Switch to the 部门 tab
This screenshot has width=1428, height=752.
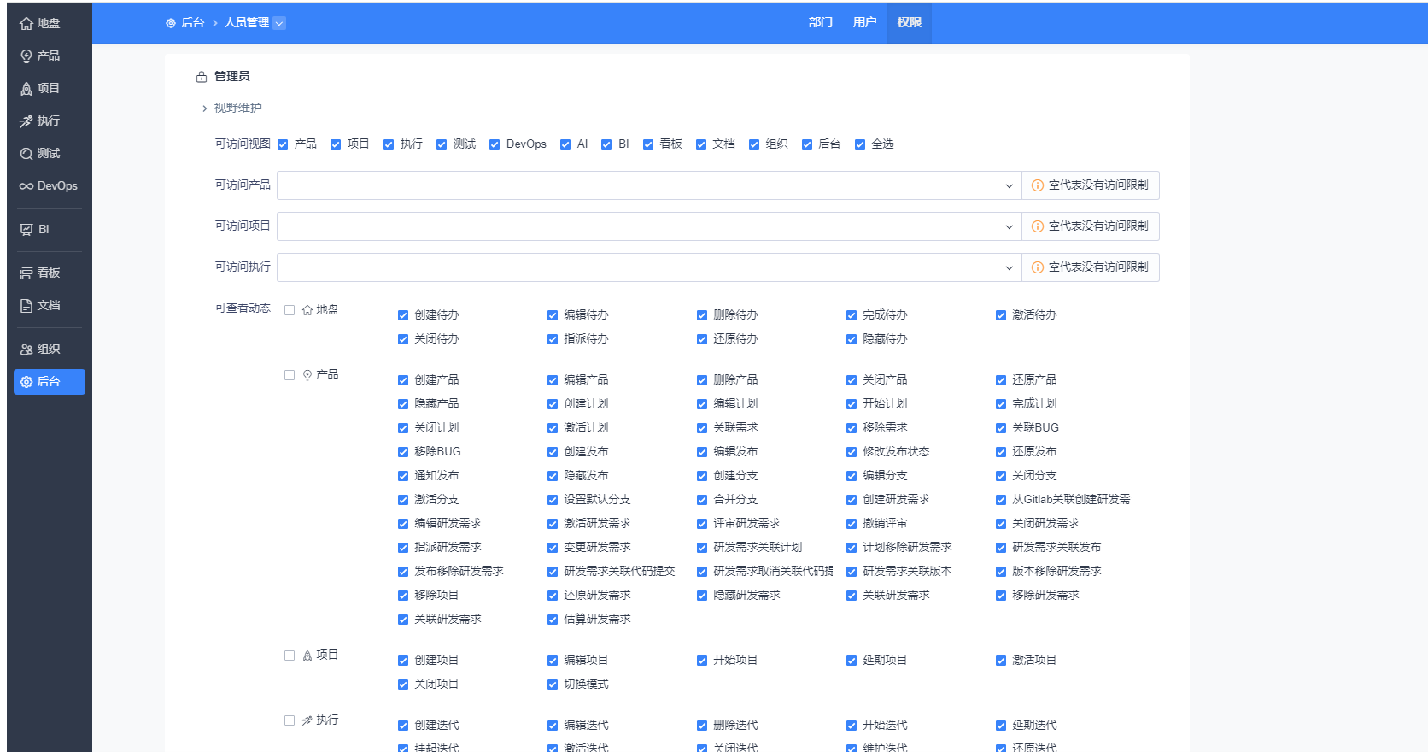pos(820,22)
